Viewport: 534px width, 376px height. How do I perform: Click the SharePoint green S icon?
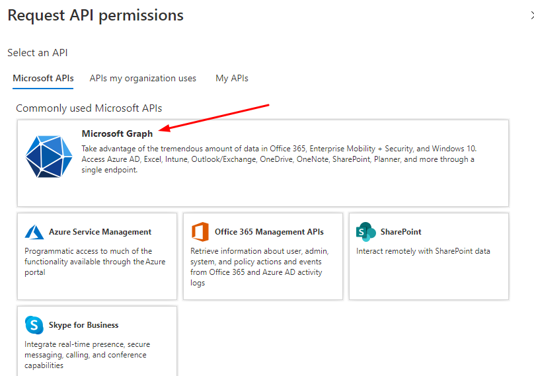[365, 232]
